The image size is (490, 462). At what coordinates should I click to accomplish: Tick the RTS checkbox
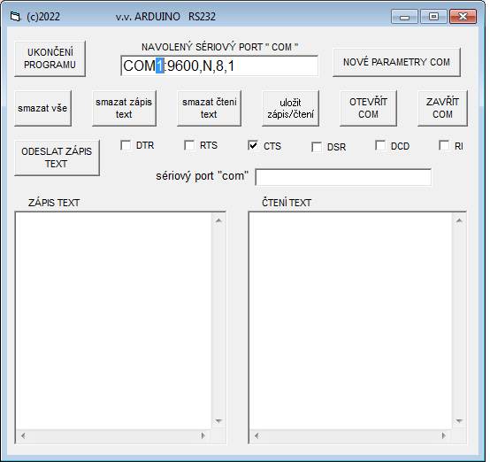tap(189, 145)
